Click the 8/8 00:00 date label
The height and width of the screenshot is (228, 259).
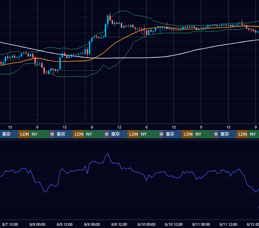pos(37,224)
